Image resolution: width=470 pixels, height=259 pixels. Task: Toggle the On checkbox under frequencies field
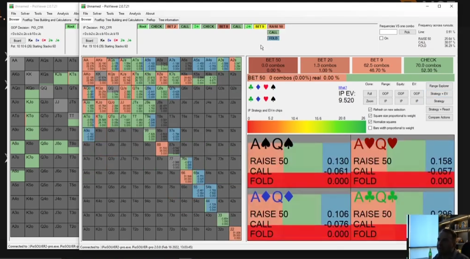381,38
